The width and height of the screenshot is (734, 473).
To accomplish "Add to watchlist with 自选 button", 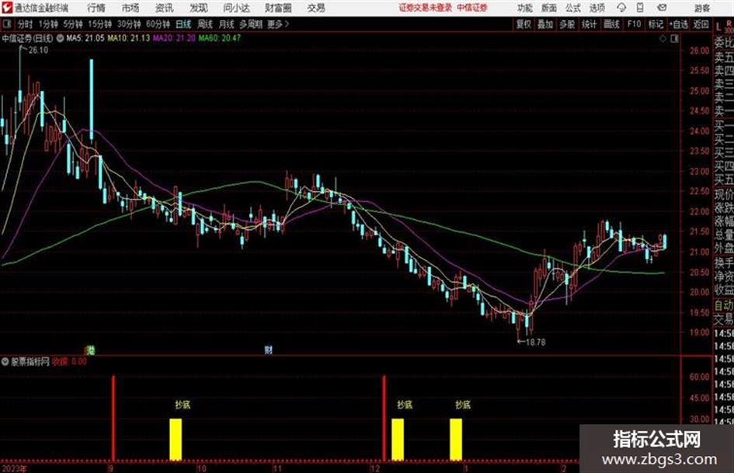I will (679, 24).
